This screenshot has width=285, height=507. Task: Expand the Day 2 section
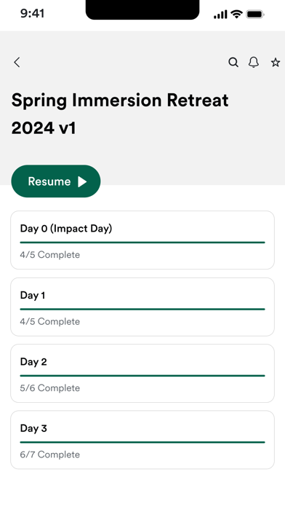tap(142, 373)
